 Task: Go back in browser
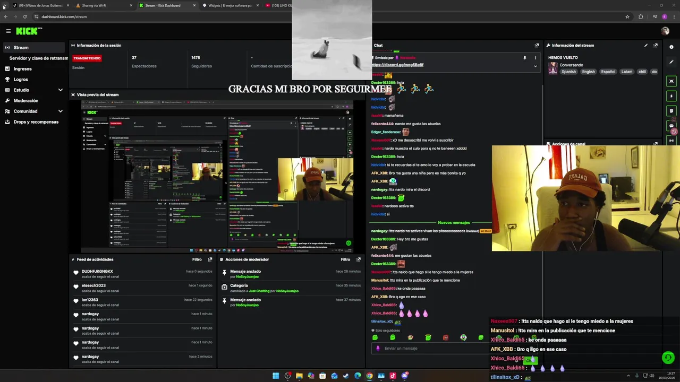(x=6, y=16)
